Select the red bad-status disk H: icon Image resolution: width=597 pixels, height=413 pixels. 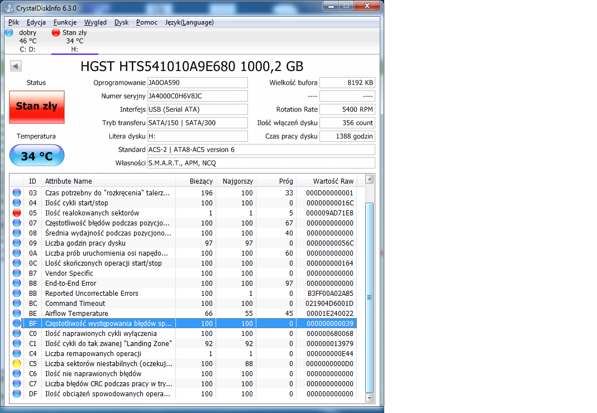56,33
